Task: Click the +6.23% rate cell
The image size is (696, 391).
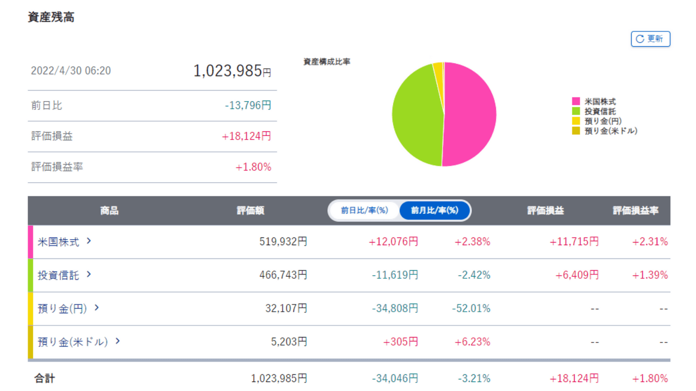Action: coord(472,342)
